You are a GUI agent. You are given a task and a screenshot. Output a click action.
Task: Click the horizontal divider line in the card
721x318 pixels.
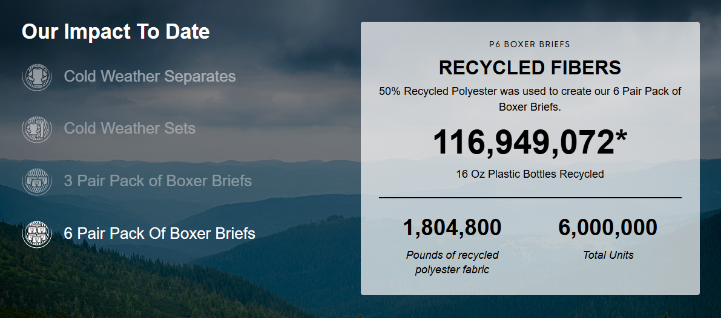tap(530, 198)
